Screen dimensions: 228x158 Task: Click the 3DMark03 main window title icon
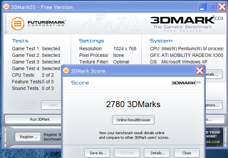coord(6,7)
